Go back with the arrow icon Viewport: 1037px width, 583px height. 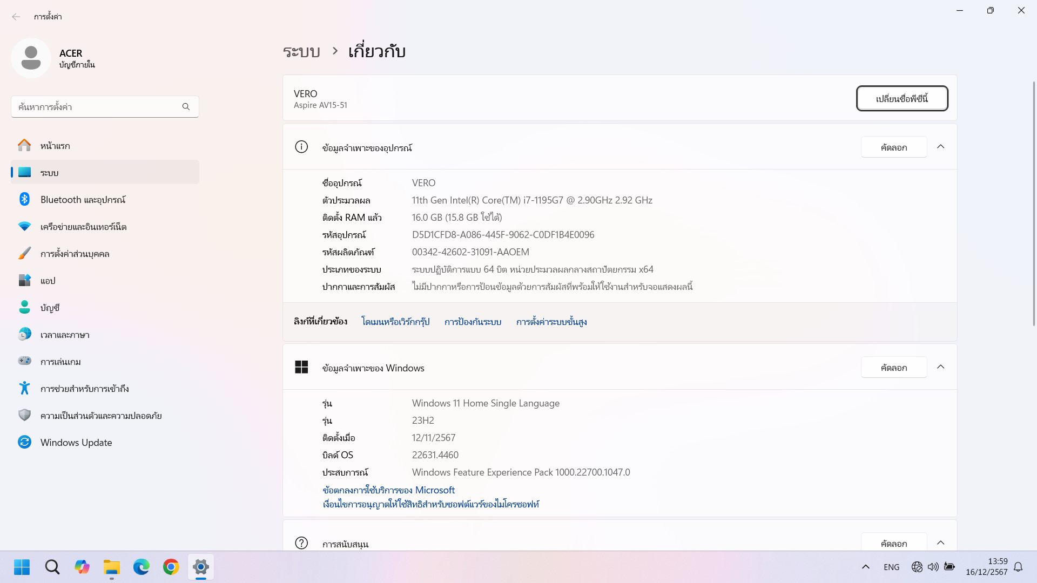[16, 17]
